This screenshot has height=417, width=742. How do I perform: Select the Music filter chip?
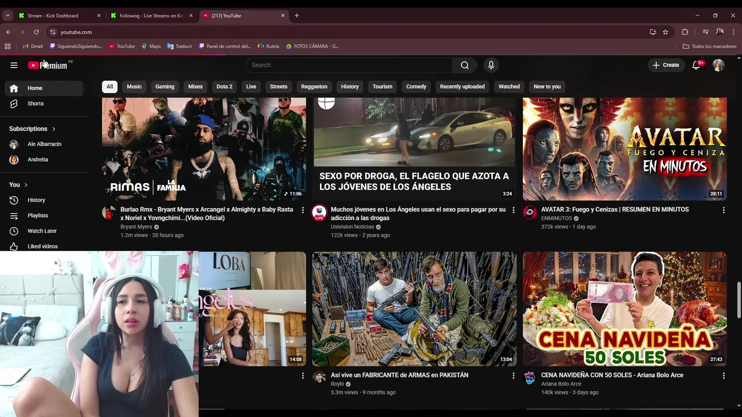click(134, 87)
